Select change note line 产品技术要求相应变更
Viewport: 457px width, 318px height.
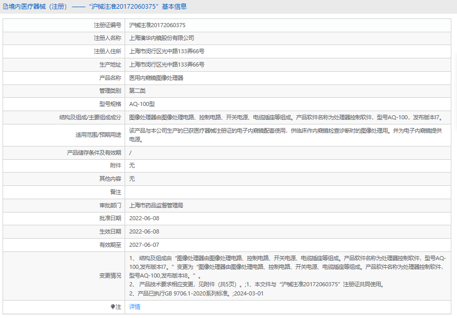point(257,284)
